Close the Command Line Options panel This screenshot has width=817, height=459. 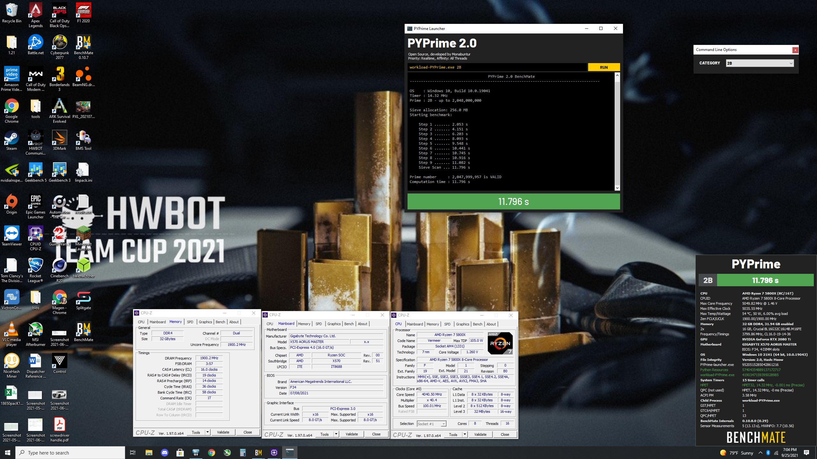795,50
